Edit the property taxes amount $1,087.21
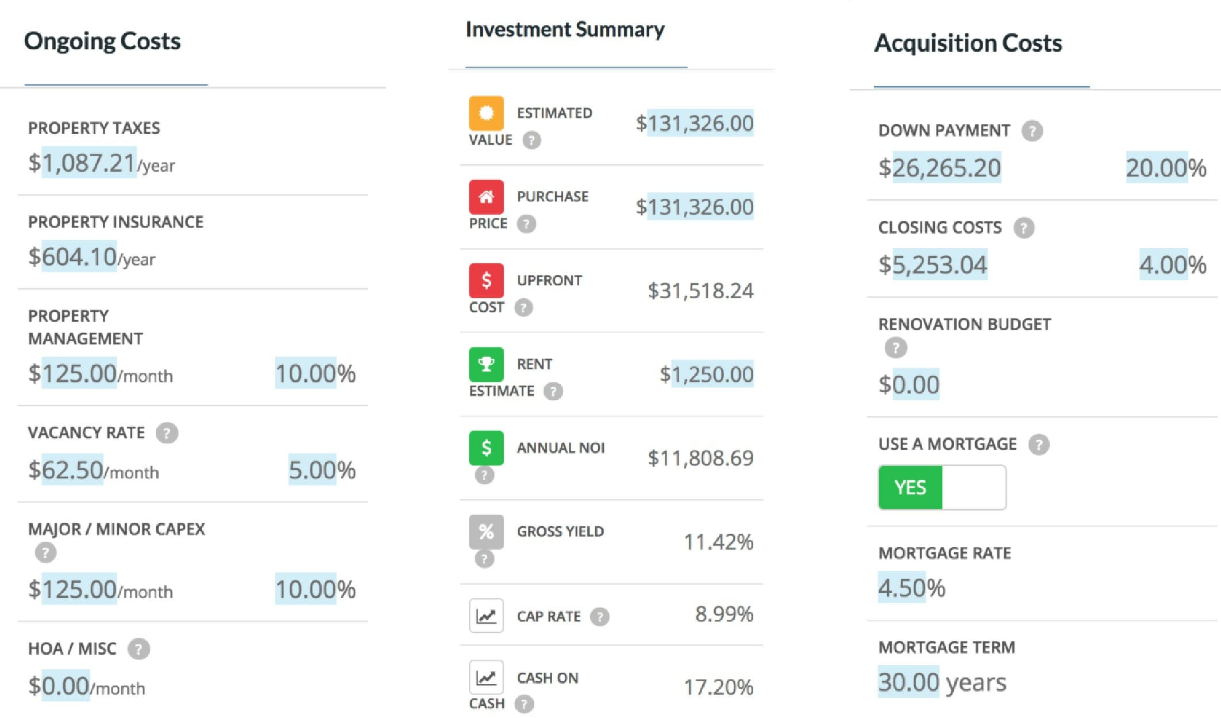 [x=89, y=163]
